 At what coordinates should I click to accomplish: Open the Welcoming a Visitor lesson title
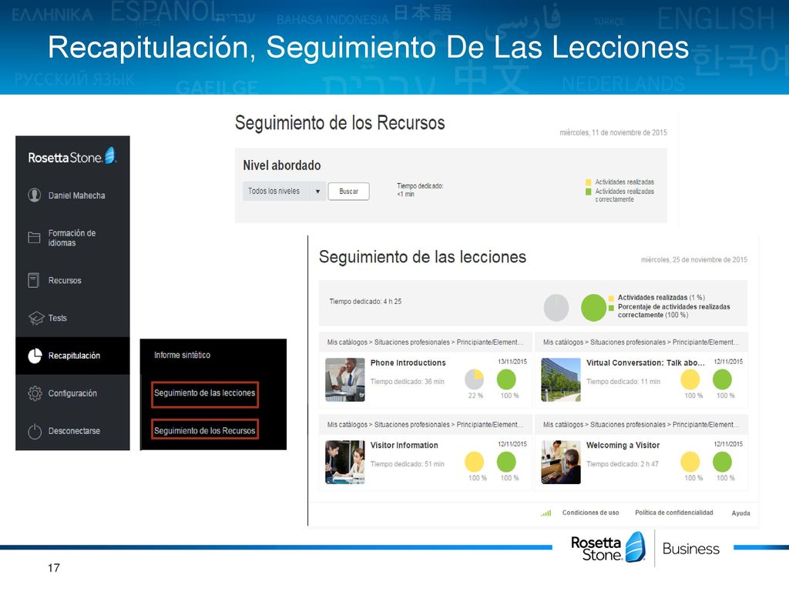coord(623,446)
